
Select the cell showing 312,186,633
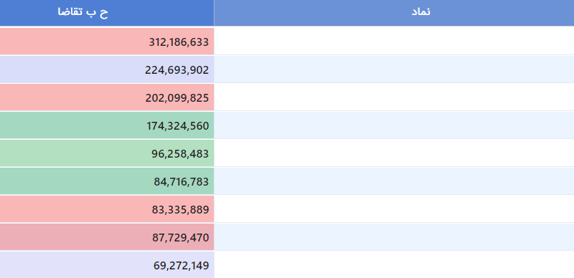(x=107, y=42)
